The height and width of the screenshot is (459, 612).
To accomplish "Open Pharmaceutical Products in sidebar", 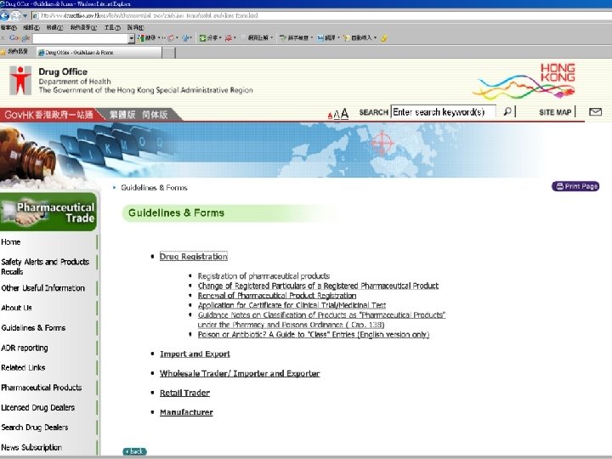I will point(42,388).
